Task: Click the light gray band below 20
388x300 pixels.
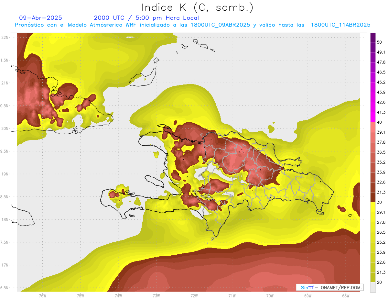Action: click(373, 287)
